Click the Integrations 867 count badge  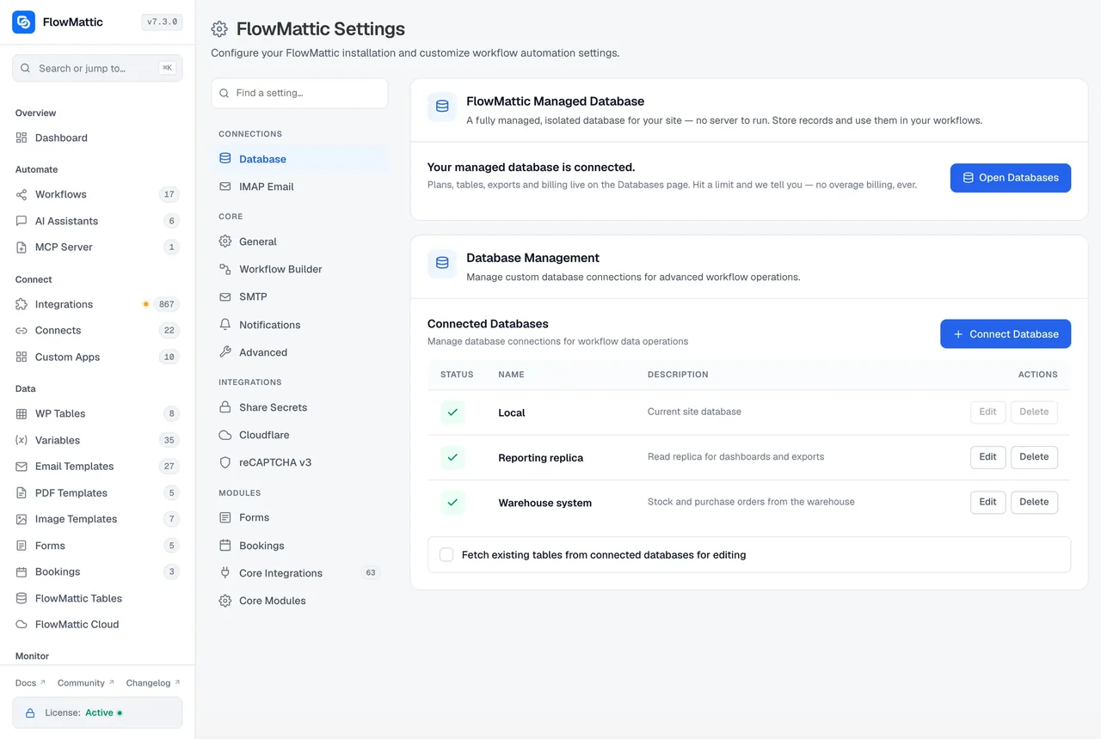click(167, 304)
